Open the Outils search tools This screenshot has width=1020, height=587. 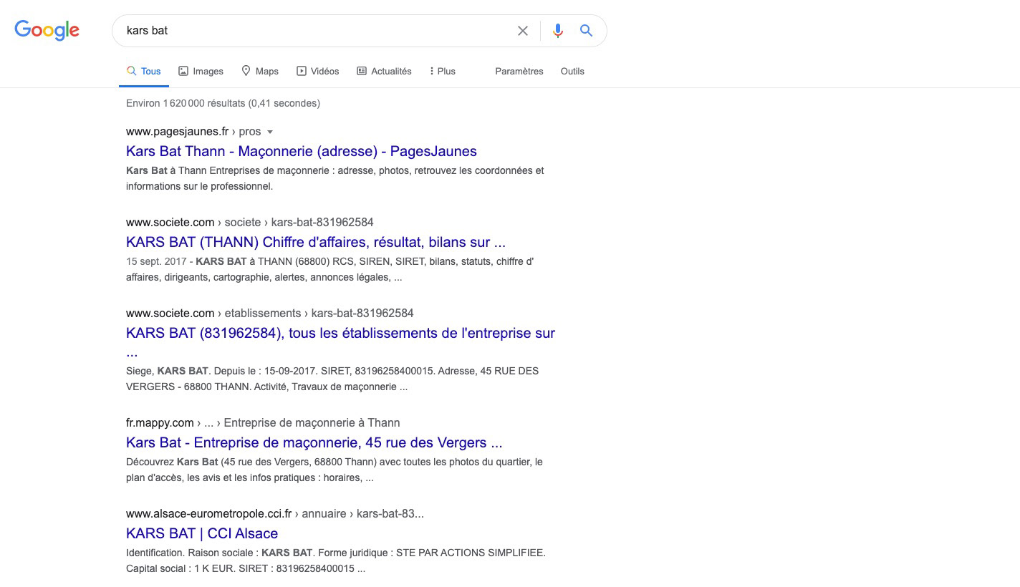pos(572,71)
